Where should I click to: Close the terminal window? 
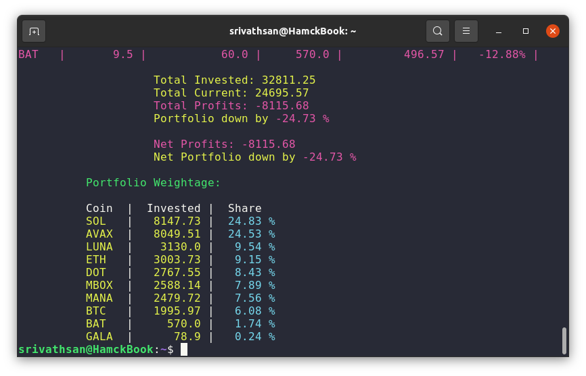click(553, 31)
